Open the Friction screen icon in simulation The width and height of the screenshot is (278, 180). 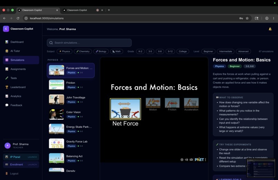[172, 103]
